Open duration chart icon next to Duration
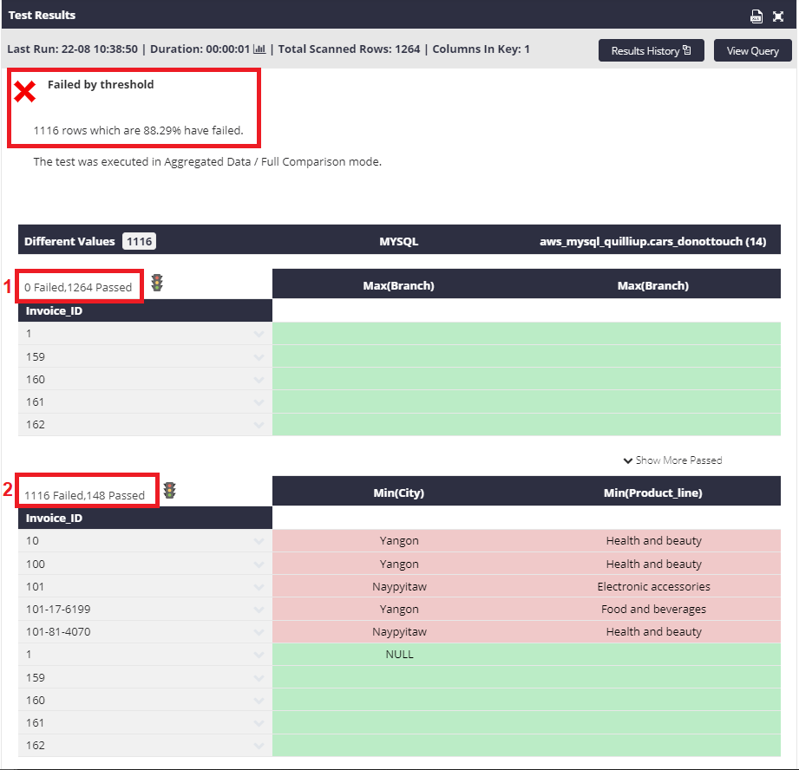The image size is (799, 770). pyautogui.click(x=259, y=49)
